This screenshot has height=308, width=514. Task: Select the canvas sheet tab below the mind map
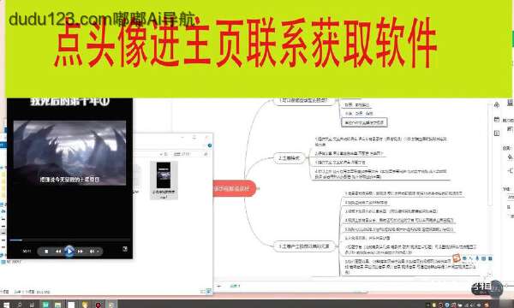(235, 286)
